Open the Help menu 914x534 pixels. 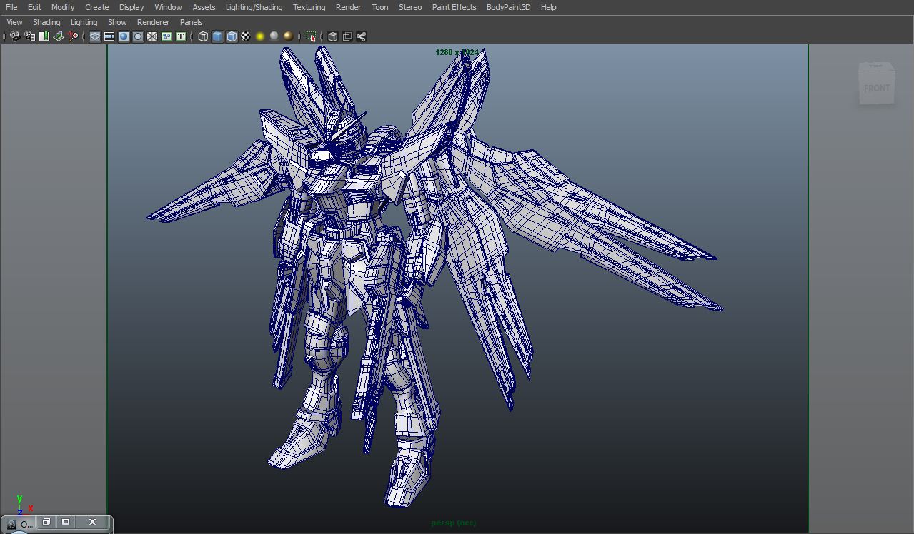(x=548, y=7)
